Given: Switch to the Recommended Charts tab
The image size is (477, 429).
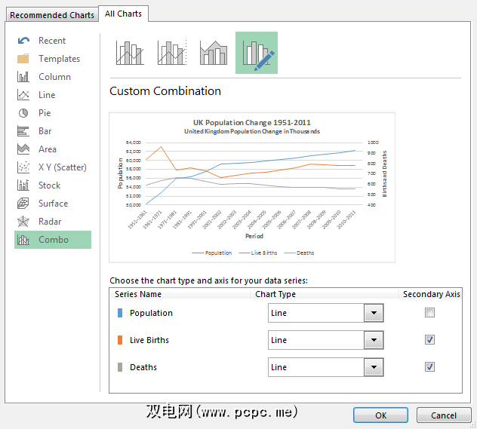Looking at the screenshot, I should 52,15.
